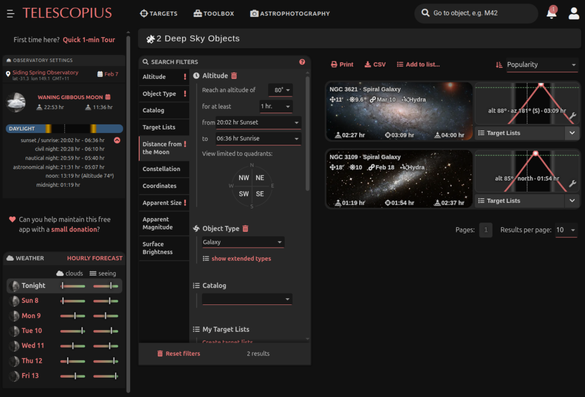Open wrench settings on NGC 3621 chart
This screenshot has width=585, height=397.
click(573, 116)
